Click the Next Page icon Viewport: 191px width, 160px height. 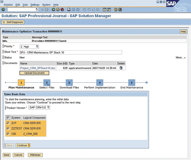(x=93, y=10)
